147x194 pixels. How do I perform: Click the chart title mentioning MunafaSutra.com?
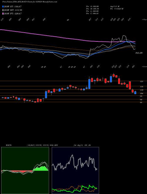pyautogui.click(x=30, y=2)
